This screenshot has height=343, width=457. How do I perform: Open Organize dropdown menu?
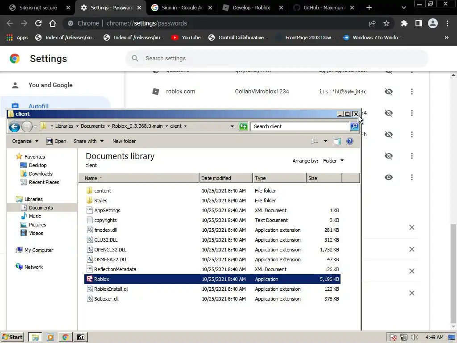pos(25,141)
